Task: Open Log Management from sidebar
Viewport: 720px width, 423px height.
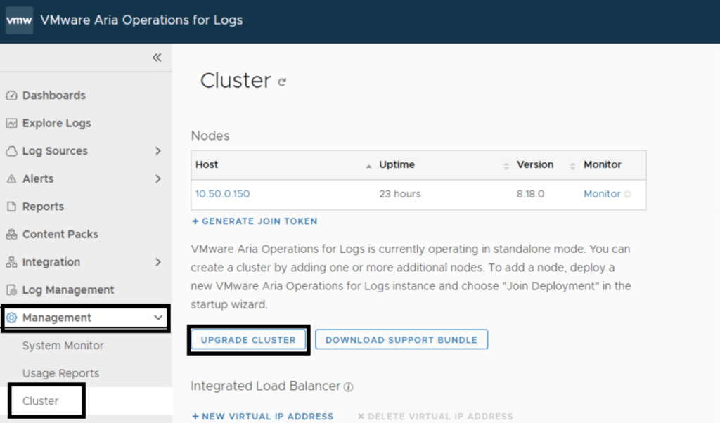Action: point(67,289)
